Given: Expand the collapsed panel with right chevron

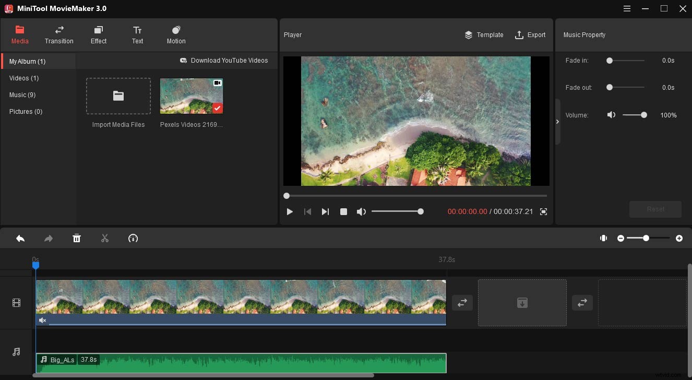Looking at the screenshot, I should (557, 122).
